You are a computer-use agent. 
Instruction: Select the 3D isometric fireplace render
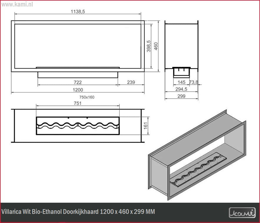[x=197, y=155]
